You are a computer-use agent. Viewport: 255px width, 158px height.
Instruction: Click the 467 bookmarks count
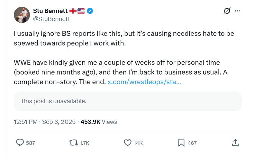tap(192, 143)
